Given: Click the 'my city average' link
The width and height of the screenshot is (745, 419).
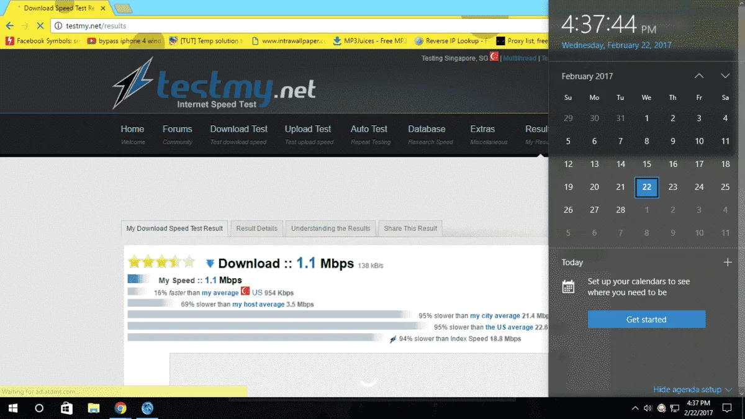Looking at the screenshot, I should coord(495,316).
